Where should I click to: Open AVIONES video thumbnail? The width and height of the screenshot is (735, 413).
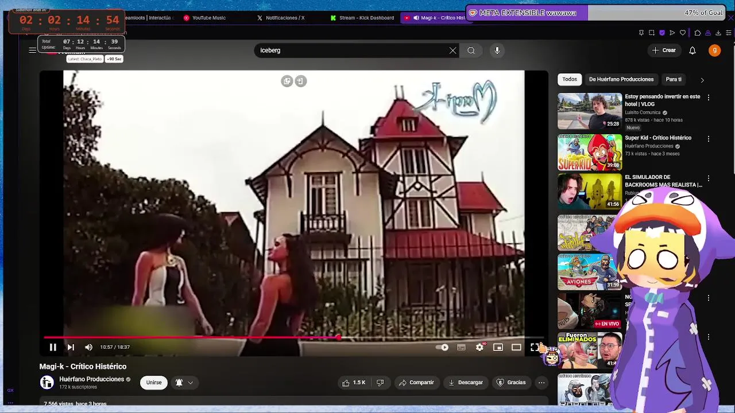point(590,272)
